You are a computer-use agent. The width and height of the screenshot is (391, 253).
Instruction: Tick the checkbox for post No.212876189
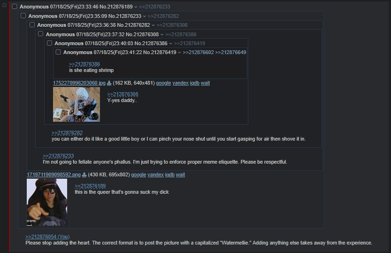pyautogui.click(x=15, y=7)
